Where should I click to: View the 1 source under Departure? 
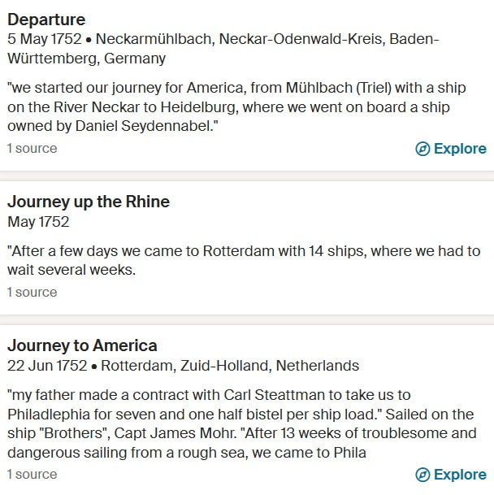[32, 149]
